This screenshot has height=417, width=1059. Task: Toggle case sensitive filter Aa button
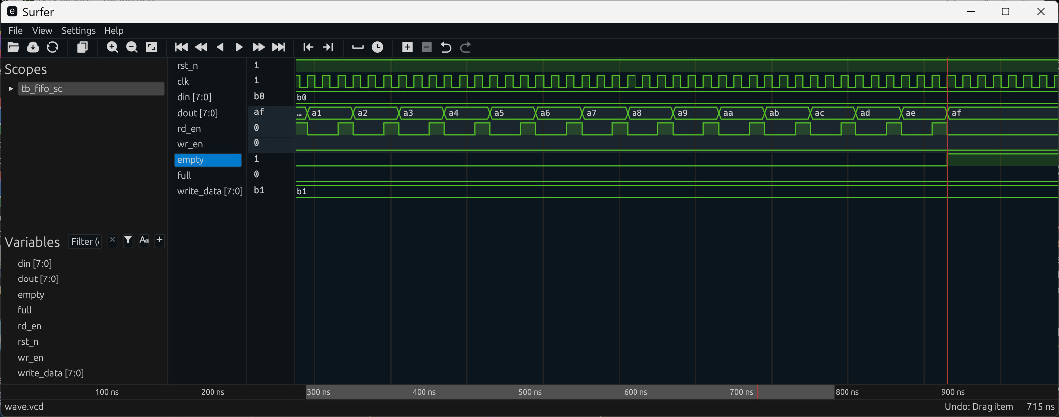click(144, 241)
